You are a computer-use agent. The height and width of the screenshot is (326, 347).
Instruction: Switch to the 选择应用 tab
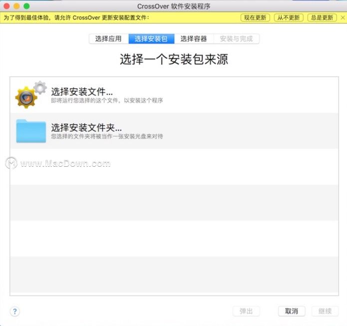click(108, 39)
